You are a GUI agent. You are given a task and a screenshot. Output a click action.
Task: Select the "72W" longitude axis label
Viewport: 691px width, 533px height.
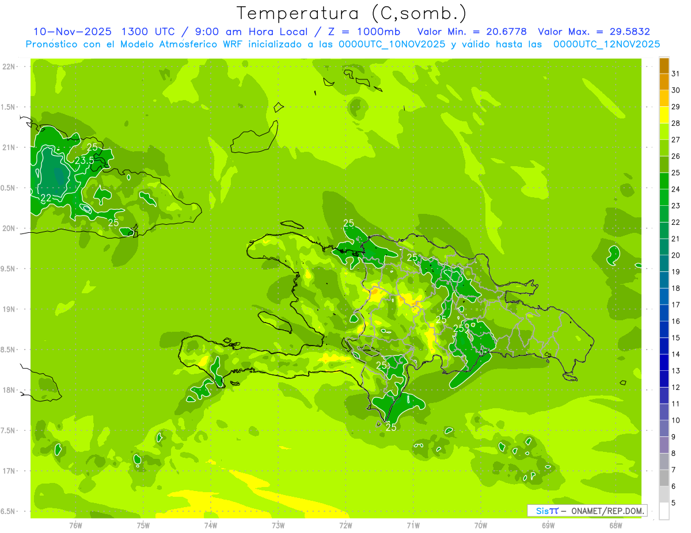tap(345, 525)
